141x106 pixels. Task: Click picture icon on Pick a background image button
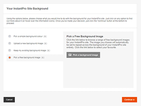[70, 55]
